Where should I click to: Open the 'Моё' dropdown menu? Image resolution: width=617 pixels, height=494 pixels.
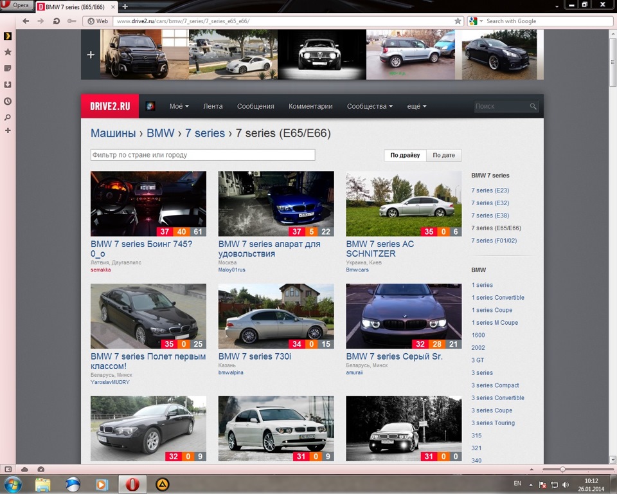[x=178, y=106]
